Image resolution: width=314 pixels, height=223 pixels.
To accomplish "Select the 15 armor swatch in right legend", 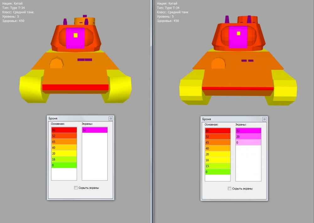I will pyautogui.click(x=218, y=166).
